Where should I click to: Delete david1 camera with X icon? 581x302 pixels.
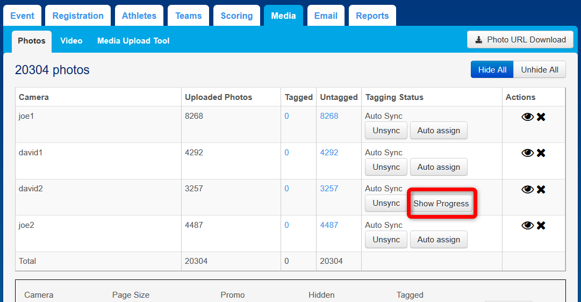(x=541, y=153)
